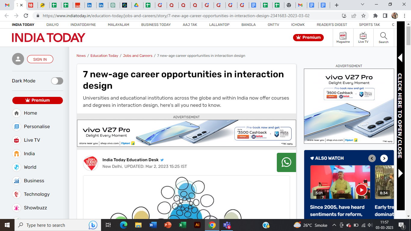This screenshot has height=231, width=411.
Task: Open the Chrome side panel icon
Action: point(385,16)
